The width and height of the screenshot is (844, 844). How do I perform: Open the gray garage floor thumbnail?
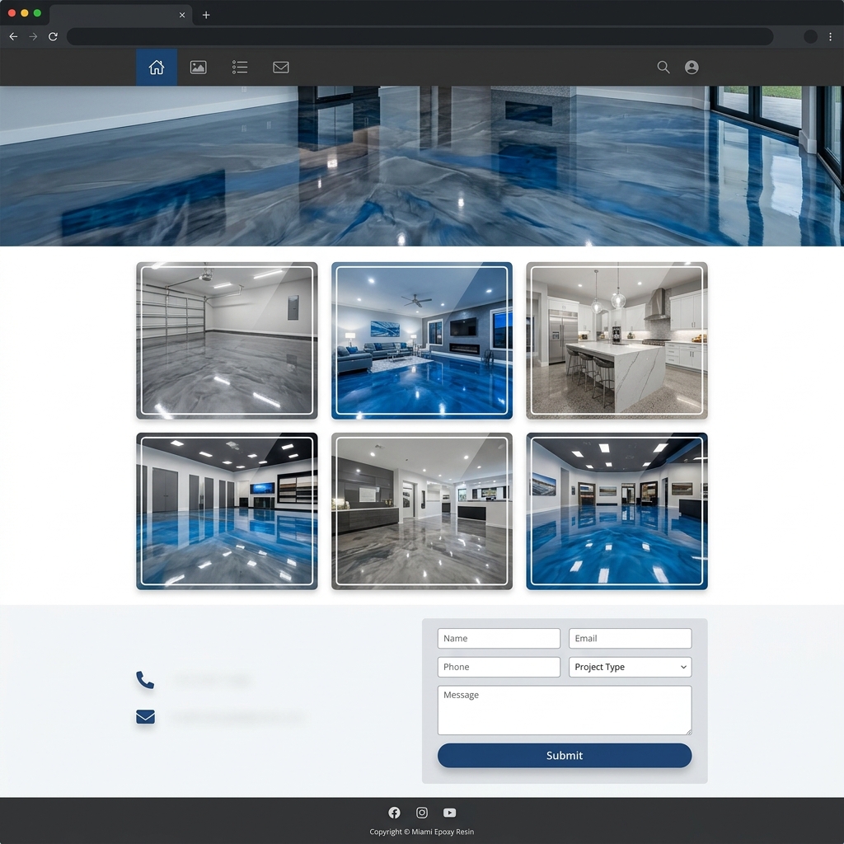[x=227, y=340]
